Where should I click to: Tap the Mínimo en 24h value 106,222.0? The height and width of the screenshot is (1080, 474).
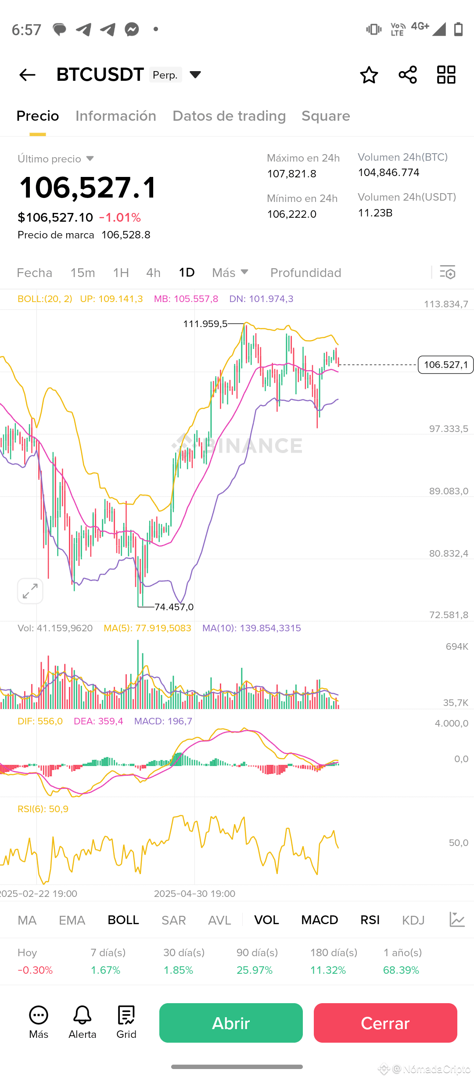click(x=292, y=214)
